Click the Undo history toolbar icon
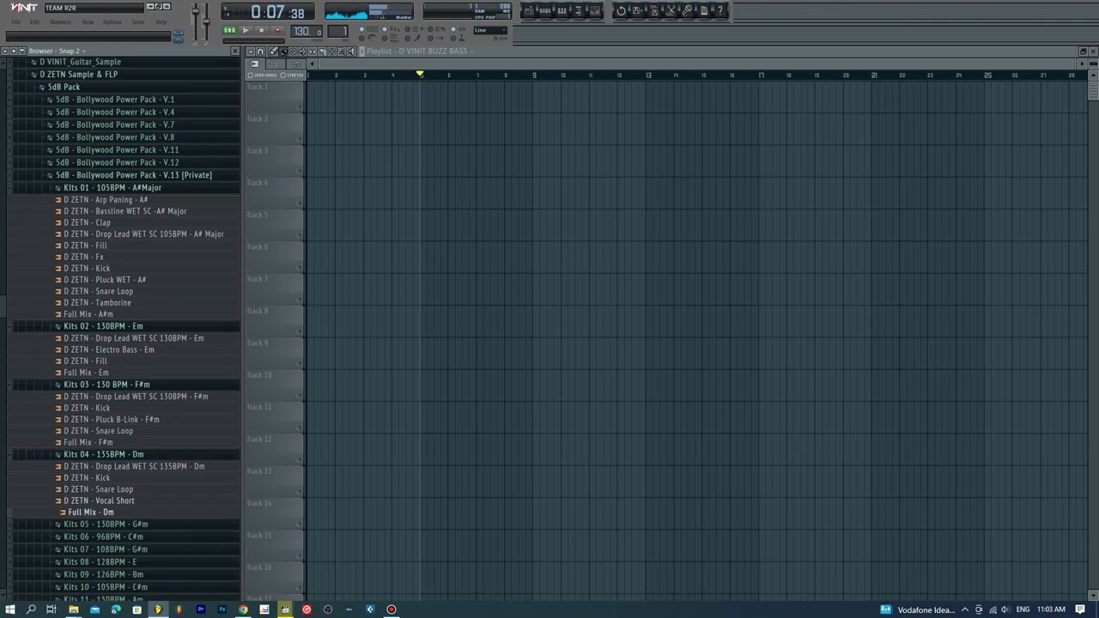 [x=621, y=11]
